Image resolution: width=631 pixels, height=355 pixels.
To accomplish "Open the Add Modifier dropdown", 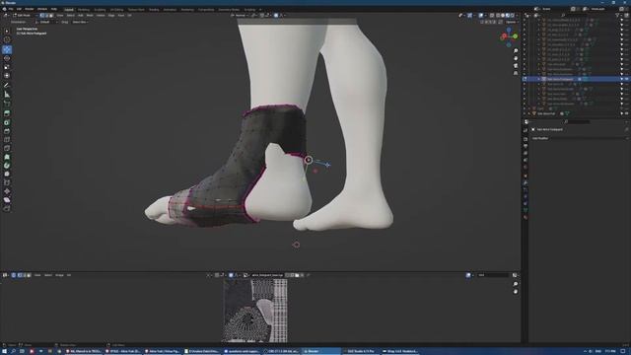I will click(579, 138).
